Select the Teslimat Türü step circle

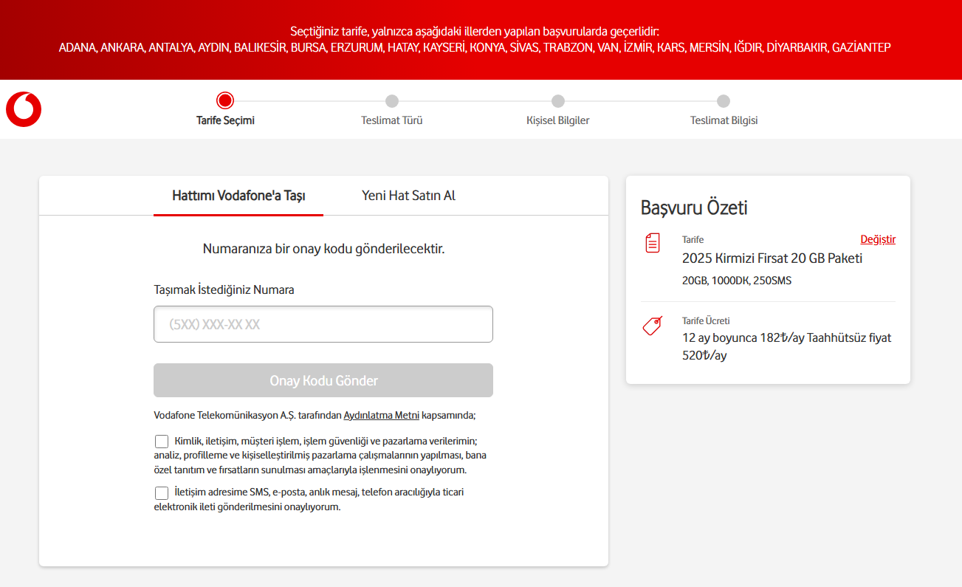pyautogui.click(x=392, y=101)
